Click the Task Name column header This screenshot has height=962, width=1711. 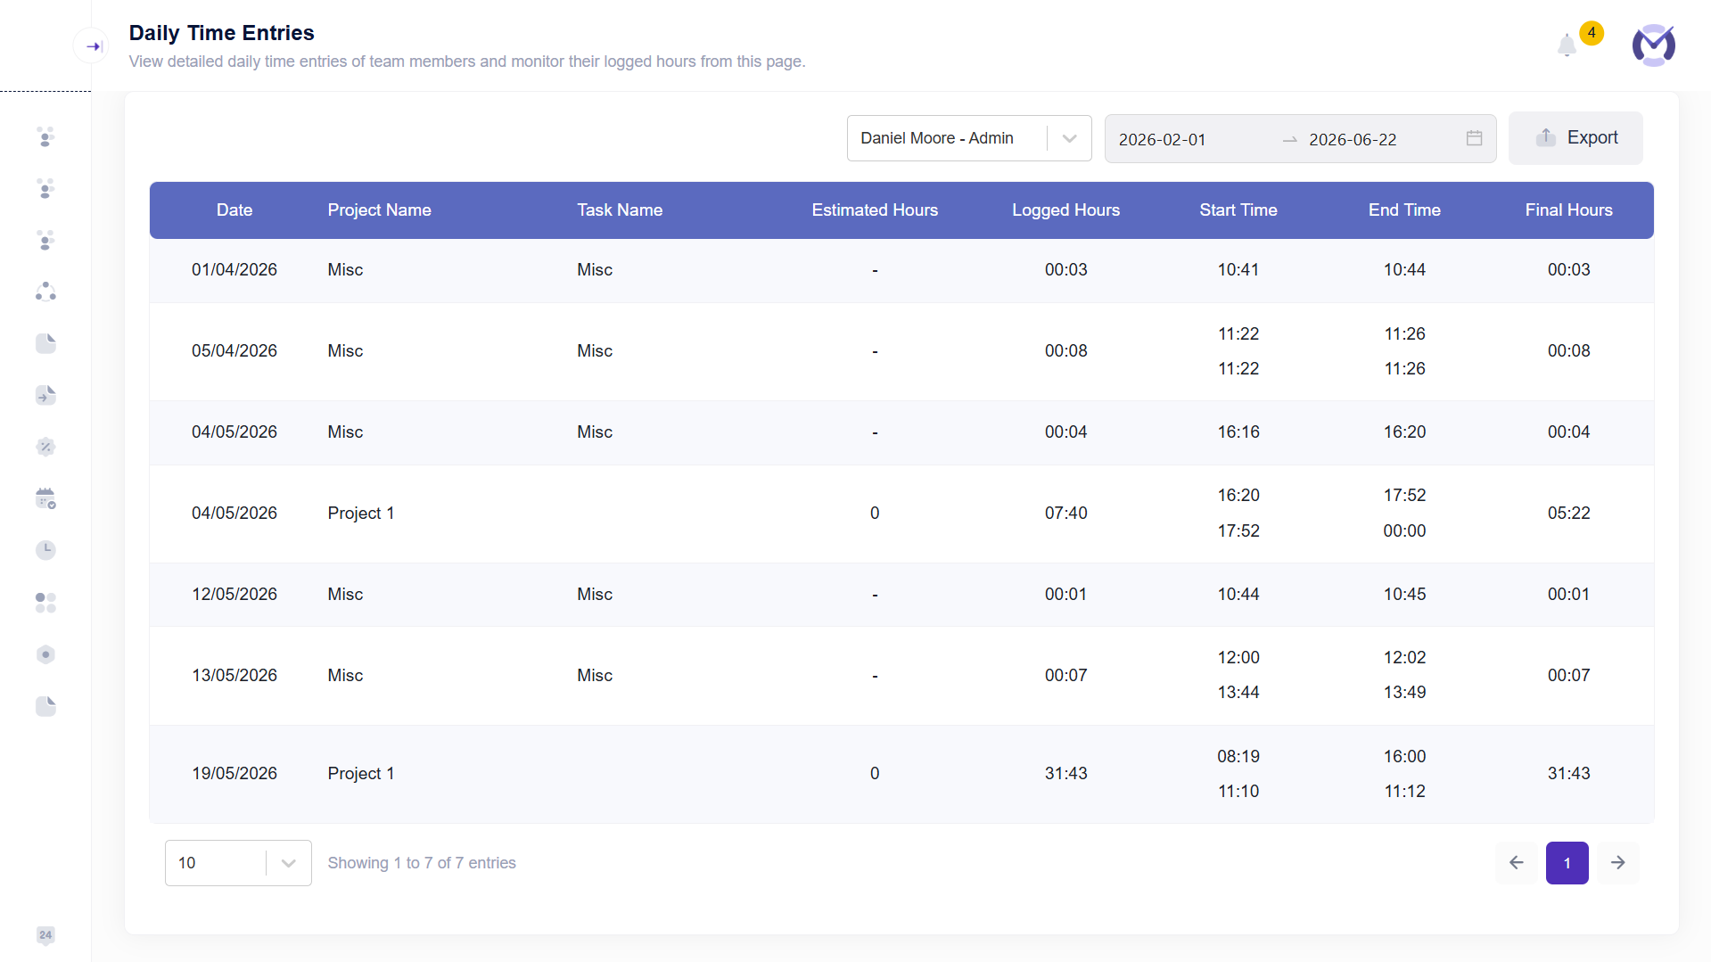[620, 210]
